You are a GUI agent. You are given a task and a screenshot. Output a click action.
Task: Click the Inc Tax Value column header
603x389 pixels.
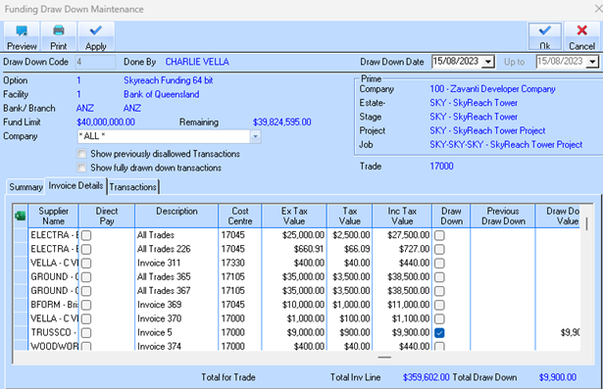pos(402,216)
